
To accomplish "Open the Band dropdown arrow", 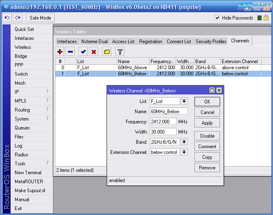I will pos(184,142).
